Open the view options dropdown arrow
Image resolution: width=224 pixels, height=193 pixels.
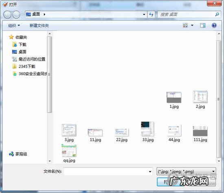tap(192, 25)
